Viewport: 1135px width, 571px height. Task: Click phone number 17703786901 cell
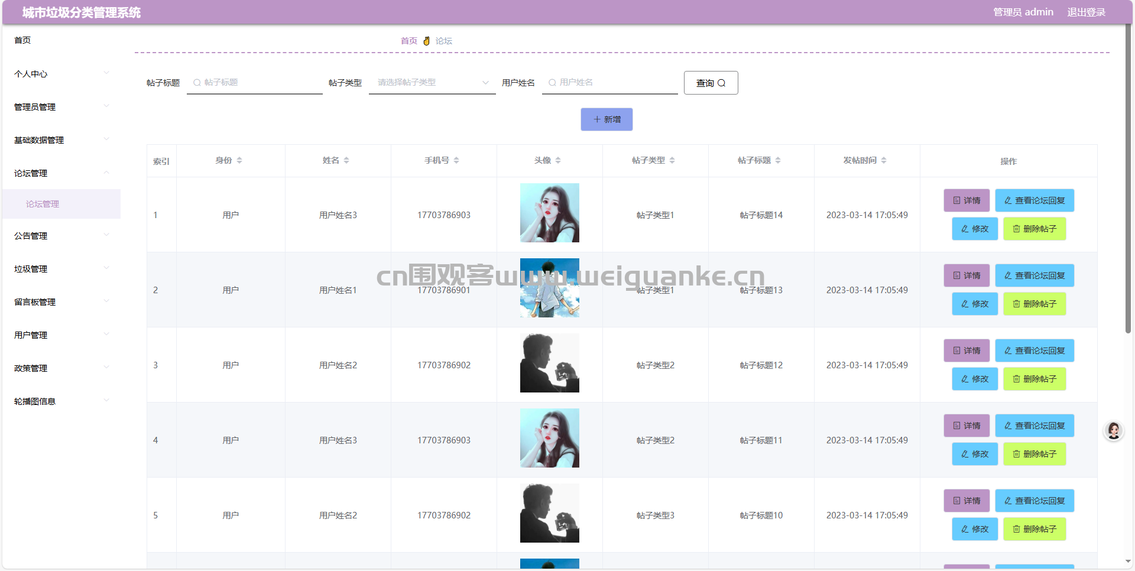pos(444,290)
